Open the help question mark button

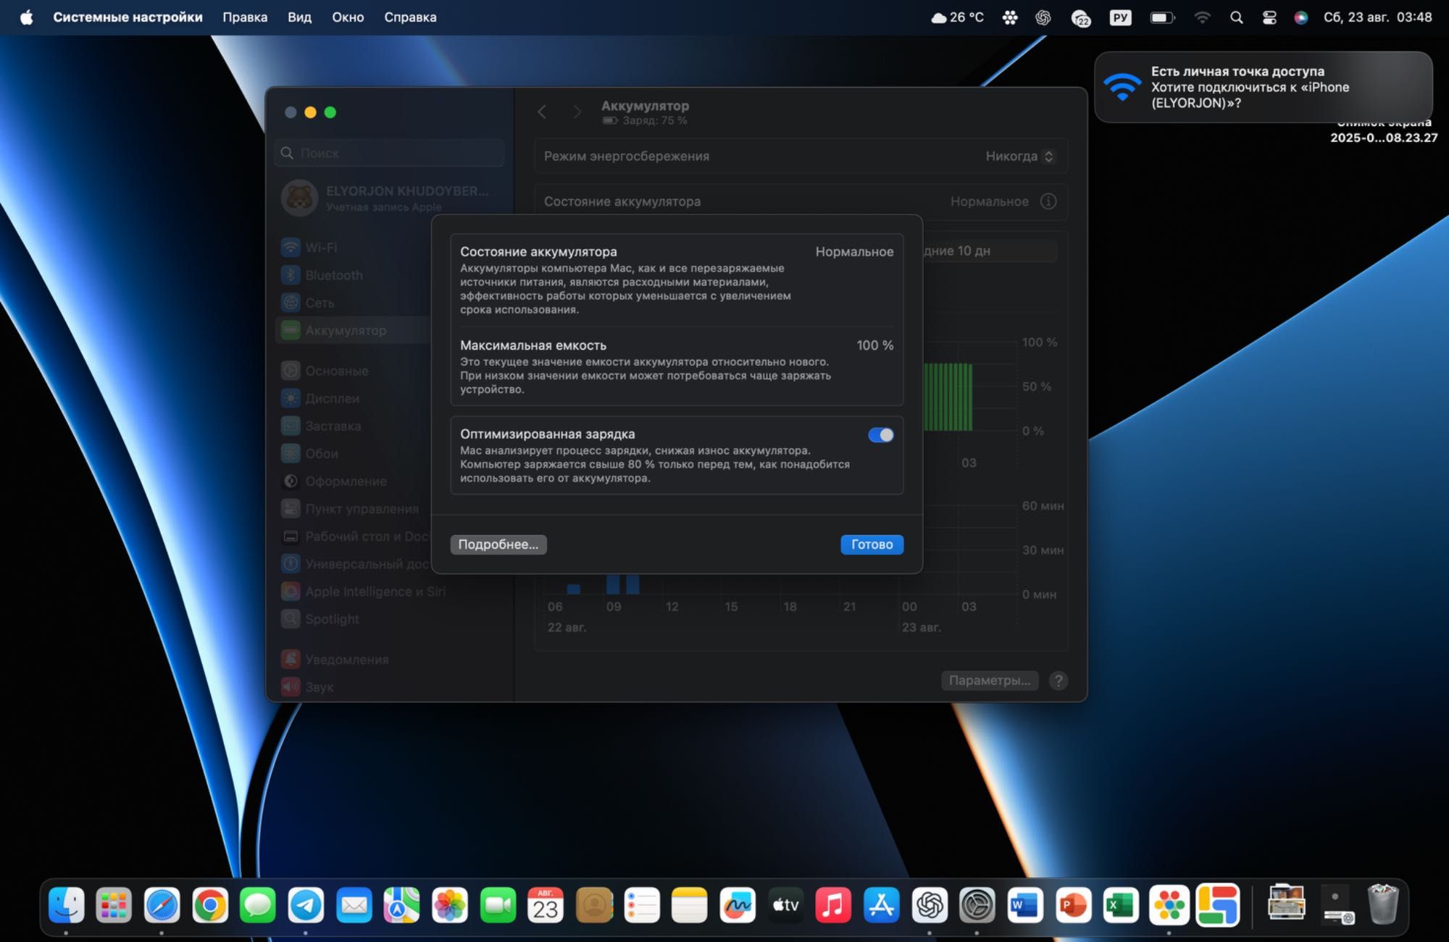(1058, 681)
